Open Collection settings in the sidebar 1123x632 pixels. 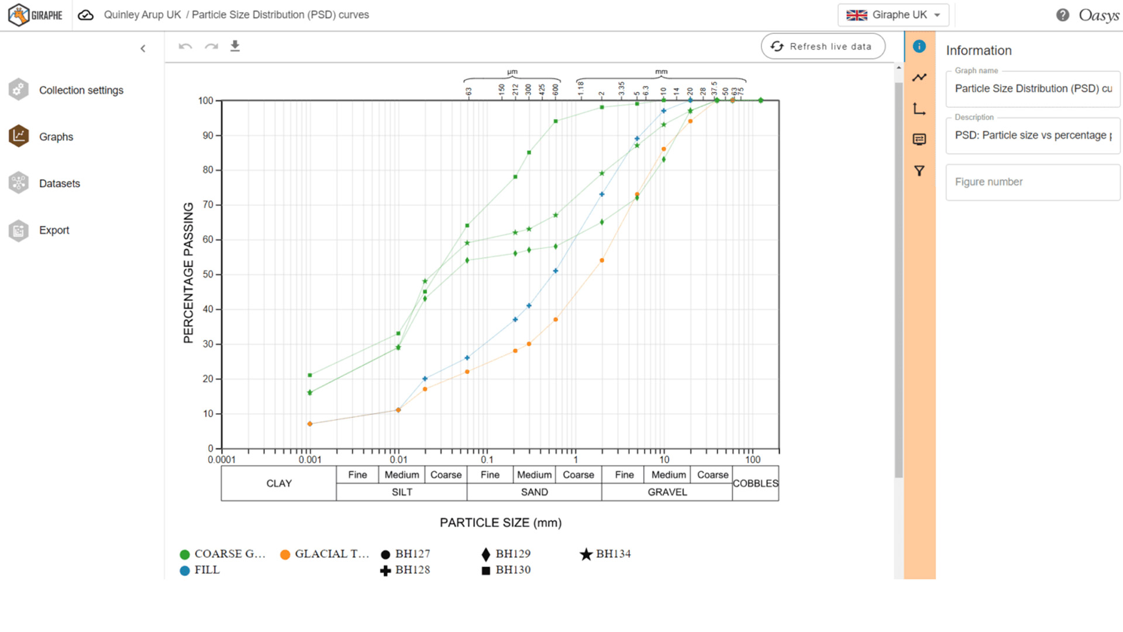[x=81, y=90]
